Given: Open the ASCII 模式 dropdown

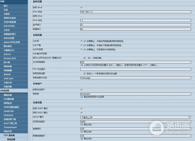Looking at the screenshot, I should point(136,117).
